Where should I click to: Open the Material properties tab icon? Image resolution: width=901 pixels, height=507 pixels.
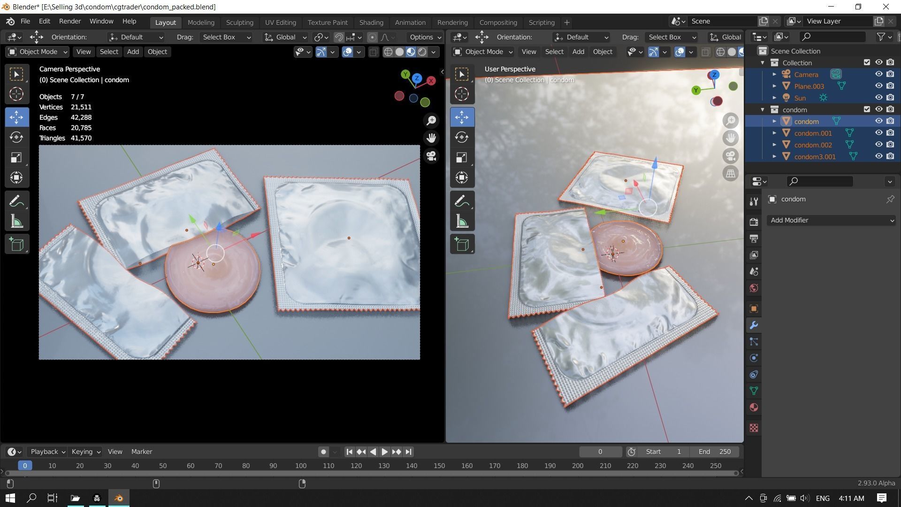pyautogui.click(x=754, y=407)
